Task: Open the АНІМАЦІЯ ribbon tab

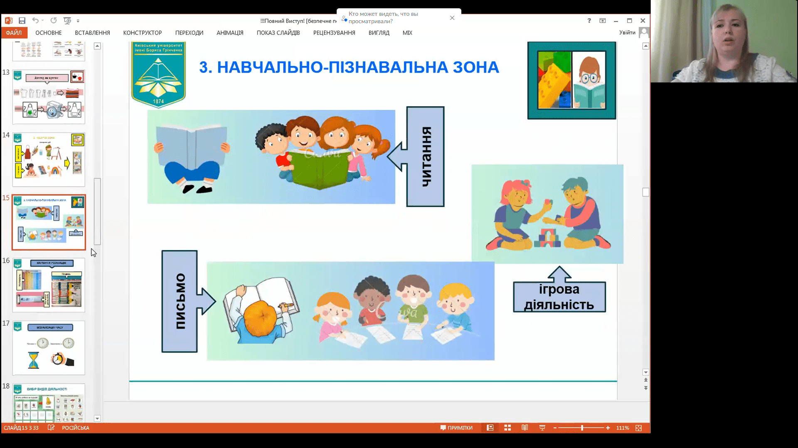Action: (230, 33)
